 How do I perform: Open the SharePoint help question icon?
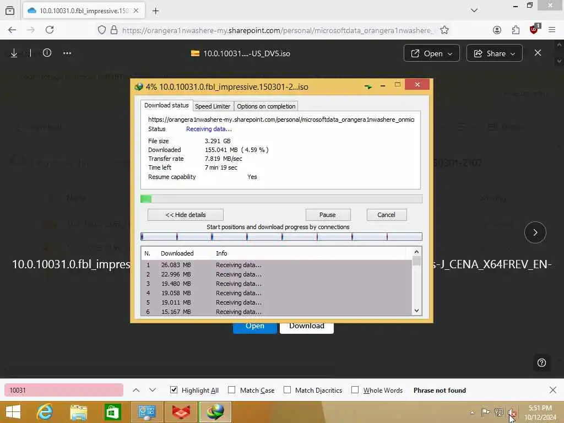click(541, 363)
